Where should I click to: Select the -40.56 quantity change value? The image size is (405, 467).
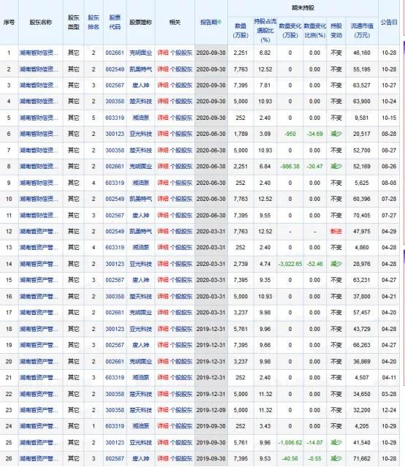click(290, 459)
